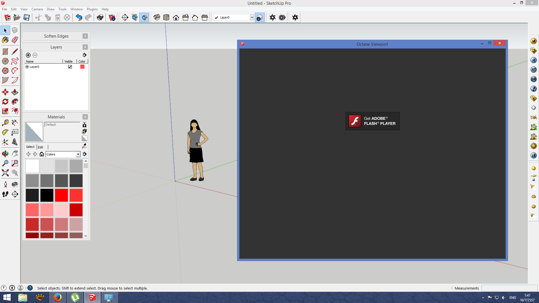Choose the Pan hand tool
The width and height of the screenshot is (539, 303).
point(15,154)
